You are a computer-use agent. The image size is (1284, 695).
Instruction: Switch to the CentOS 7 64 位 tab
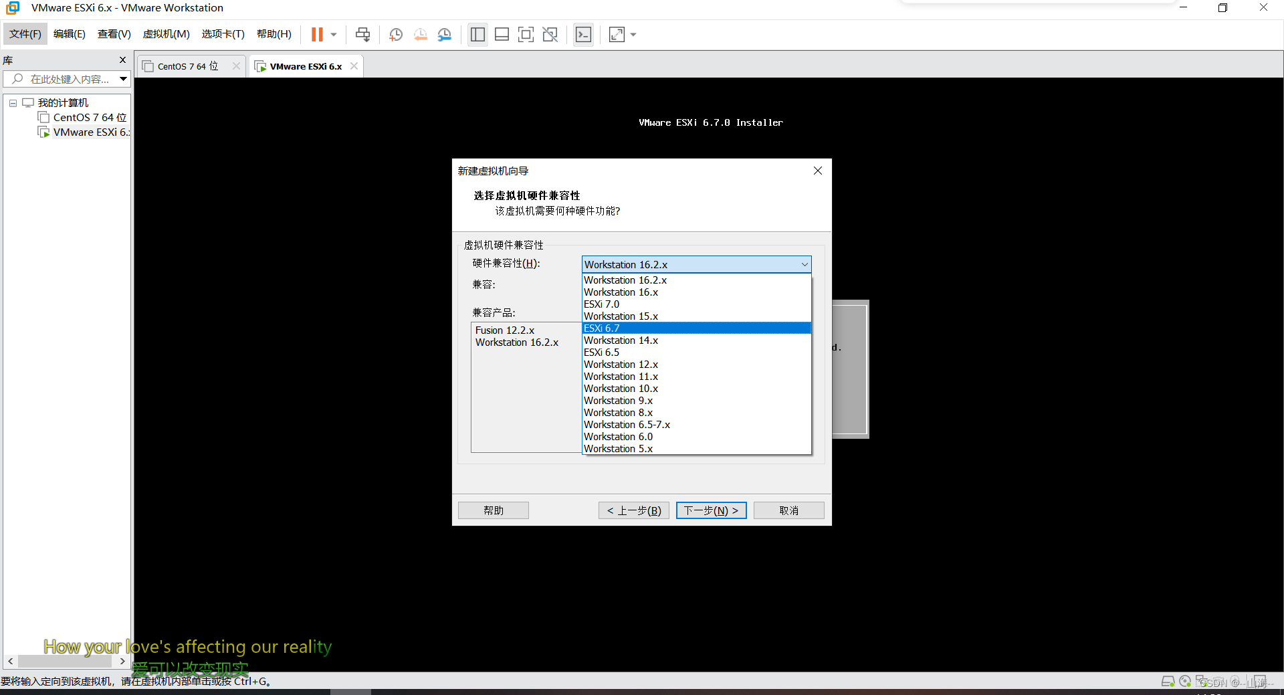(187, 66)
